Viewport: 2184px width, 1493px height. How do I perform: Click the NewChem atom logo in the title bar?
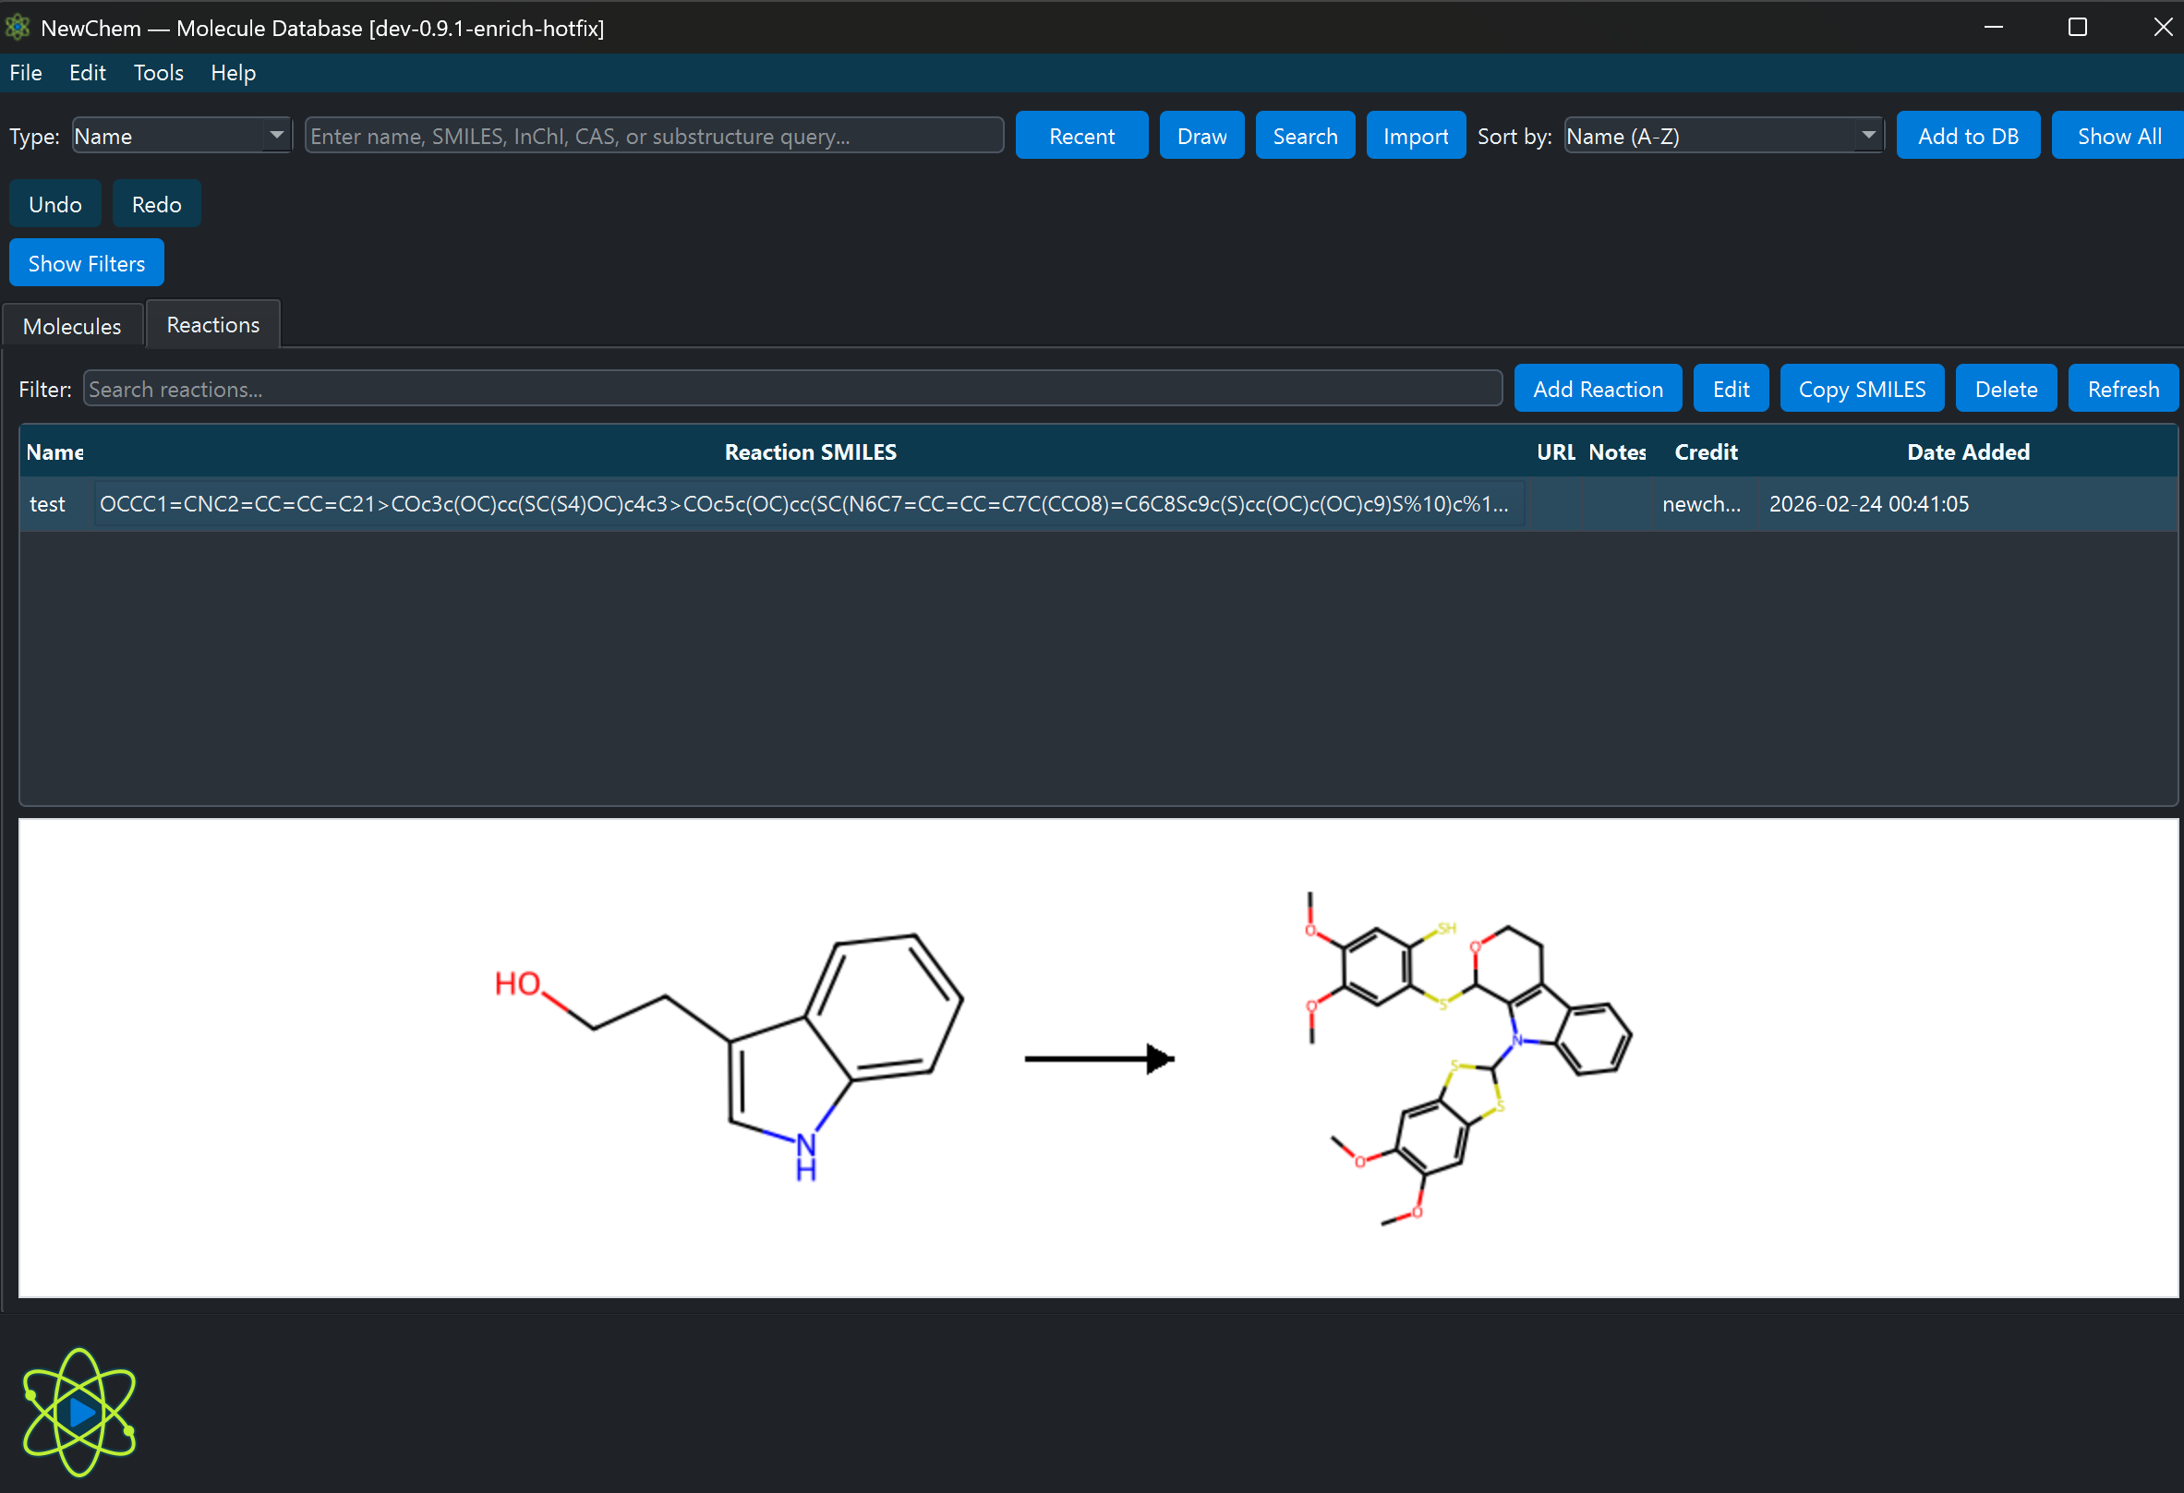pyautogui.click(x=17, y=28)
